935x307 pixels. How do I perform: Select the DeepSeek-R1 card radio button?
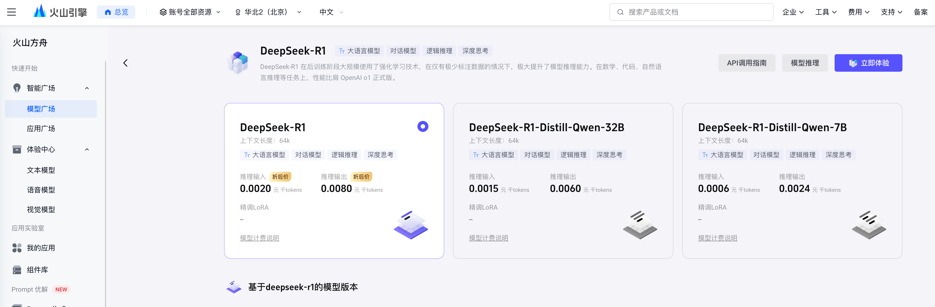(x=422, y=126)
